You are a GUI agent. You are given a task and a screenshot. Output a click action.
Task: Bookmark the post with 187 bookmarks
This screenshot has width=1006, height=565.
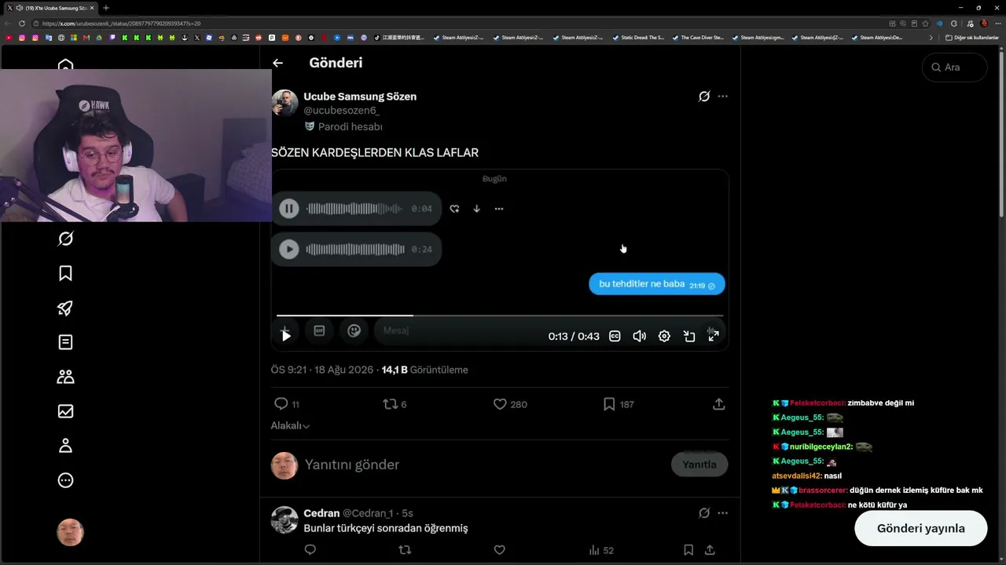[x=619, y=404]
